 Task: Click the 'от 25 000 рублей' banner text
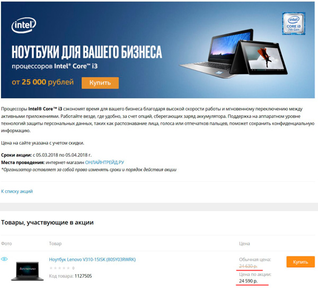coord(42,82)
